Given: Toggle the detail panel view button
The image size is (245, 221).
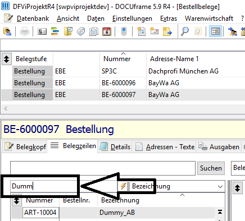Looking at the screenshot, I should (x=215, y=31).
